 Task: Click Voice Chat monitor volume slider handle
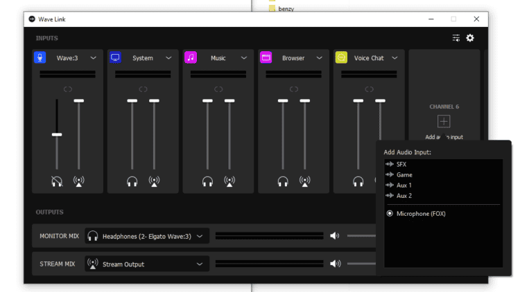358,100
